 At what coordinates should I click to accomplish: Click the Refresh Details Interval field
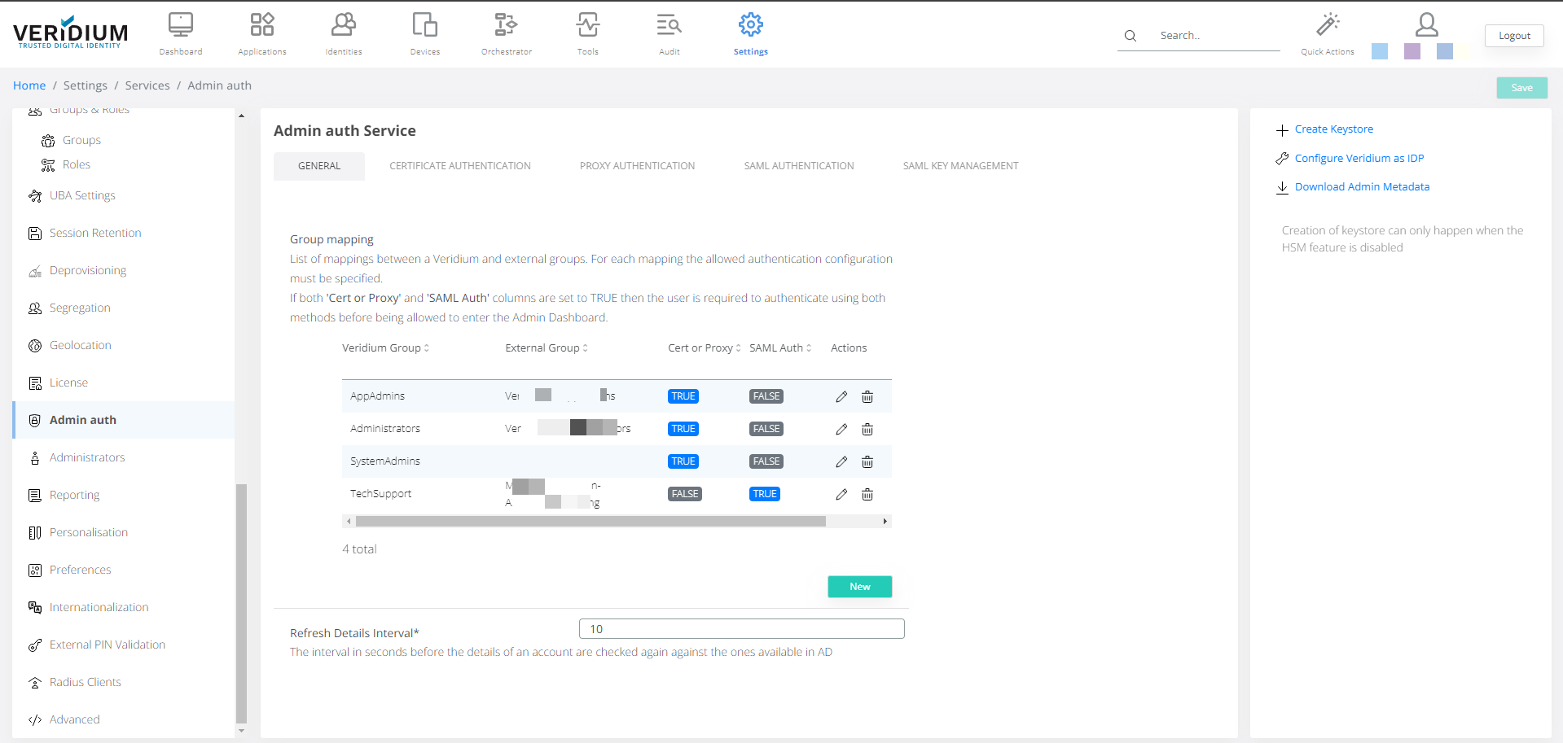pyautogui.click(x=741, y=629)
